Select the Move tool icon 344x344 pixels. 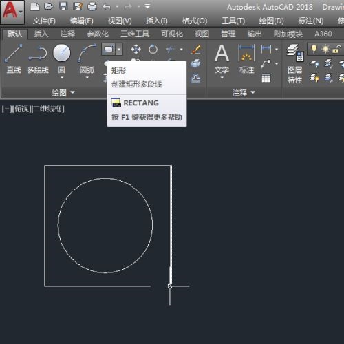136,49
